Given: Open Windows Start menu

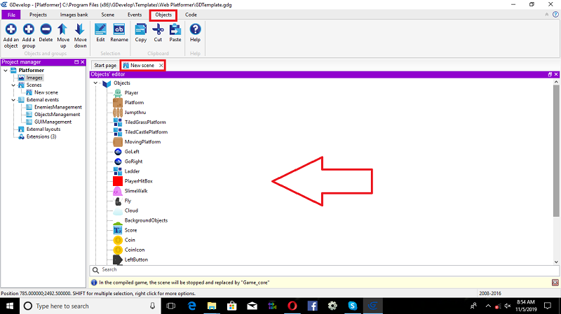Looking at the screenshot, I should tap(10, 306).
